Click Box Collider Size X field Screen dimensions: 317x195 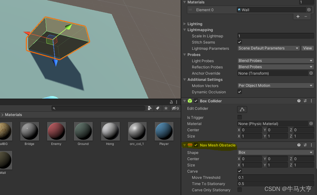(251, 136)
